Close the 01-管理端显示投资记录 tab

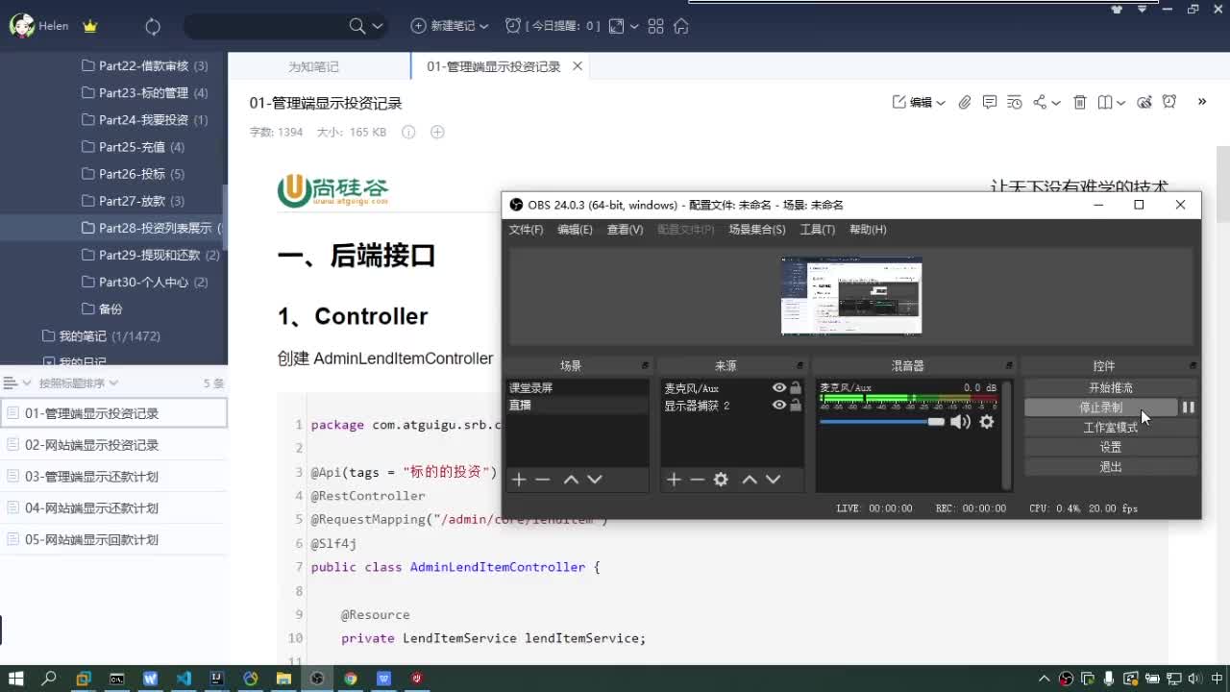coord(578,66)
